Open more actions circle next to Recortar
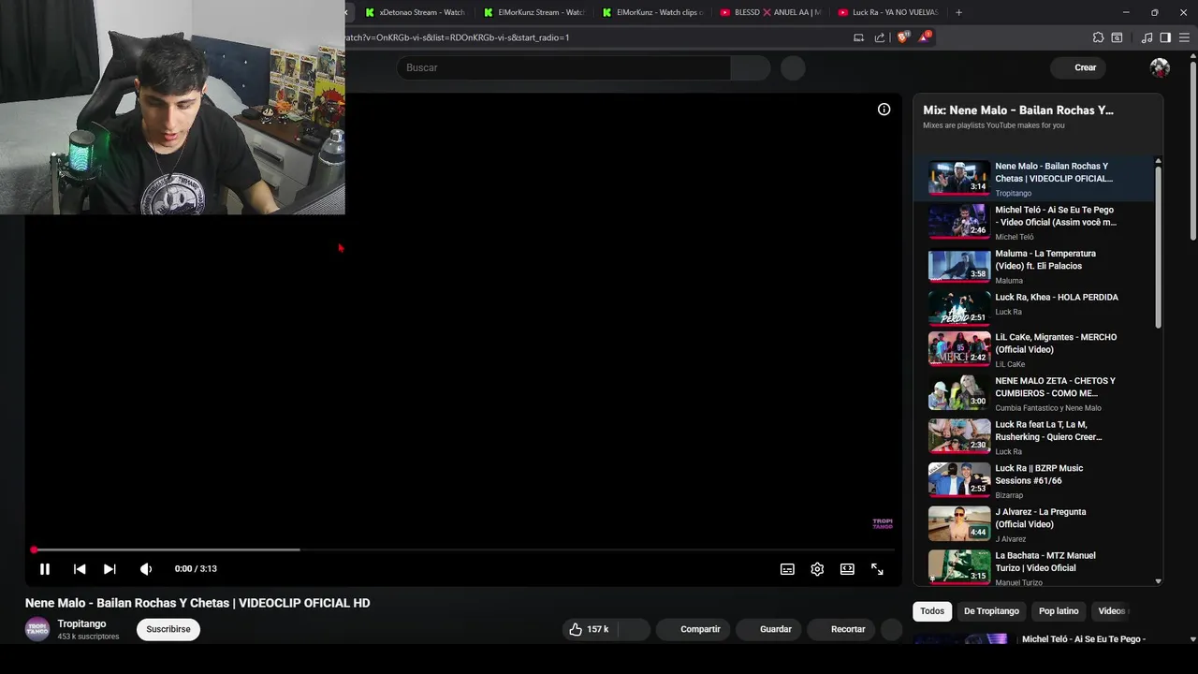 click(892, 629)
